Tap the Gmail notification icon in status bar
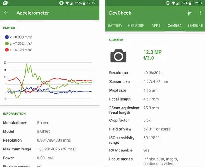 (5, 3)
